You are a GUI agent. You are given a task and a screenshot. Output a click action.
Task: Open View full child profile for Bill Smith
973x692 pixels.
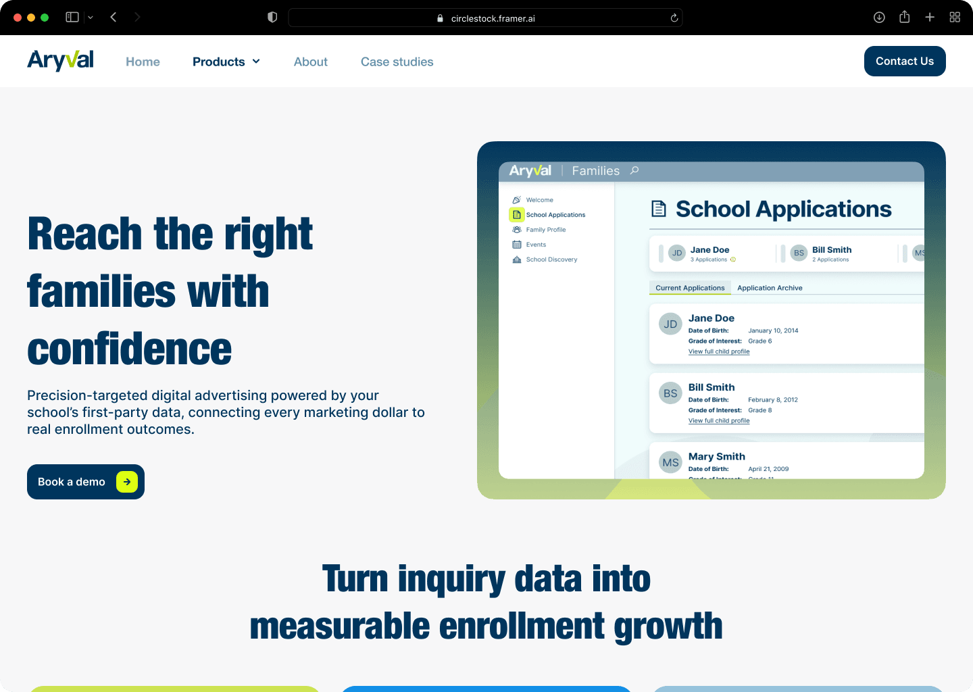[x=719, y=420]
